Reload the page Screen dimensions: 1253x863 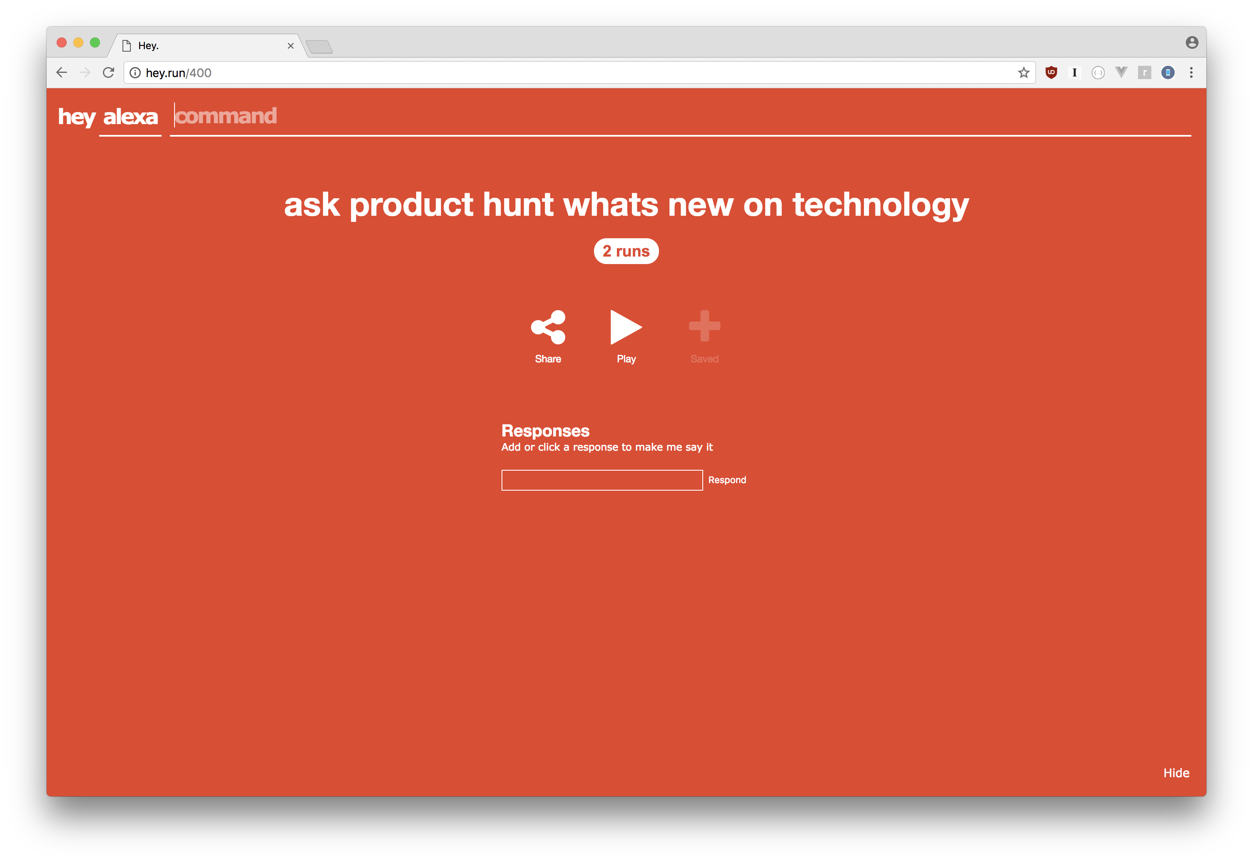pos(109,72)
